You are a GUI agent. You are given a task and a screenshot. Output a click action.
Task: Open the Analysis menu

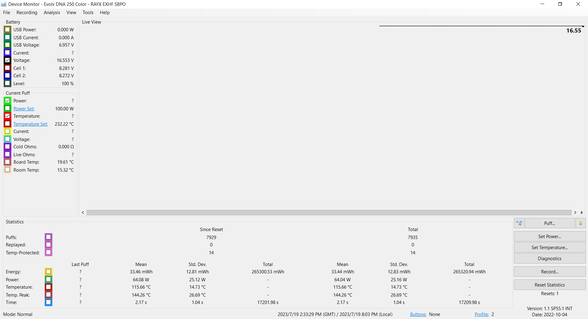pos(52,13)
